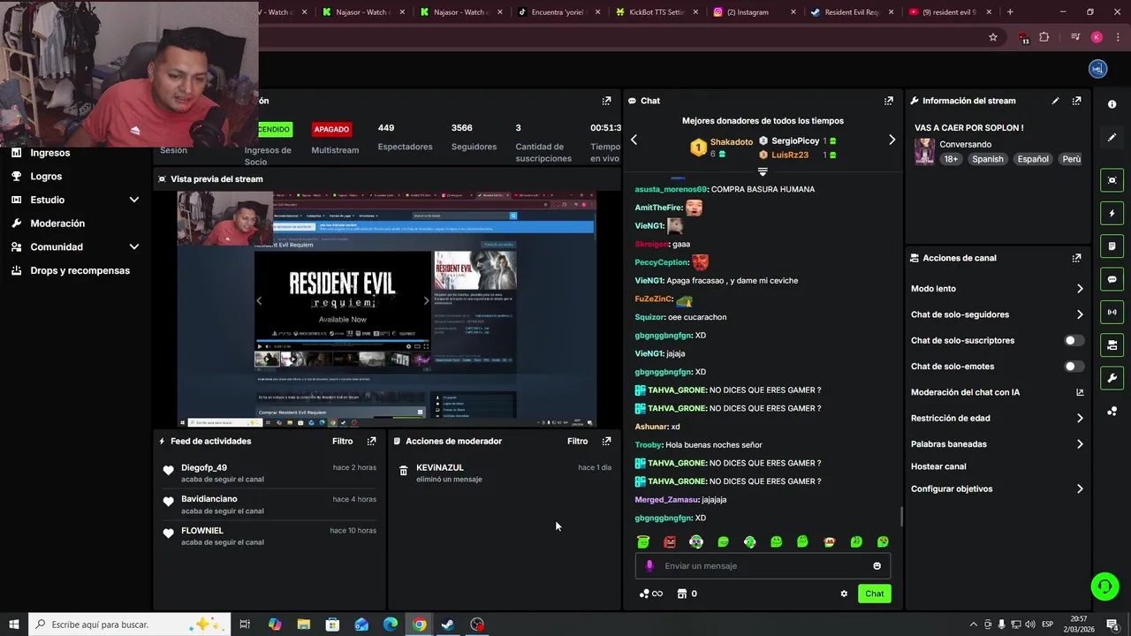Open Chrome from the Windows taskbar
1131x636 pixels.
click(x=419, y=625)
